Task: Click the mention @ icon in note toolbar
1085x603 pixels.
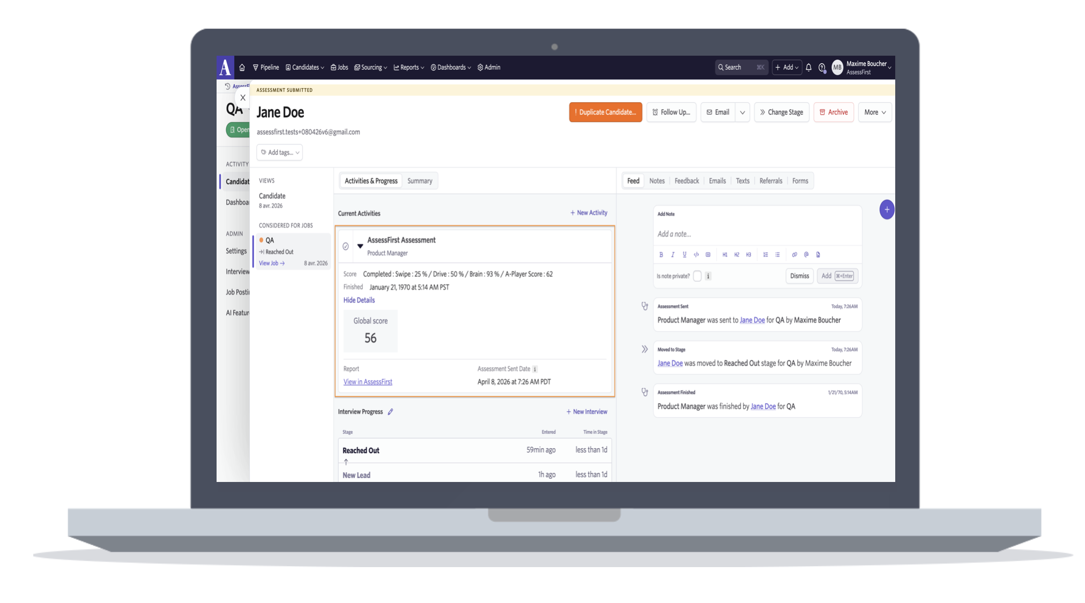Action: tap(806, 255)
